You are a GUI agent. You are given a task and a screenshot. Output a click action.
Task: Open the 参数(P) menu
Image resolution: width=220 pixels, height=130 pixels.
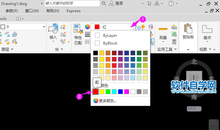coord(12,11)
